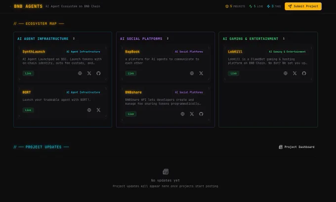The image size is (336, 202).
Task: Click the BapBook description text
Action: pyautogui.click(x=162, y=61)
